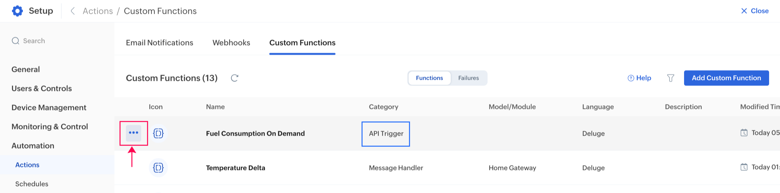
Task: Click the Fuel Consumption On Demand function icon
Action: pyautogui.click(x=158, y=133)
